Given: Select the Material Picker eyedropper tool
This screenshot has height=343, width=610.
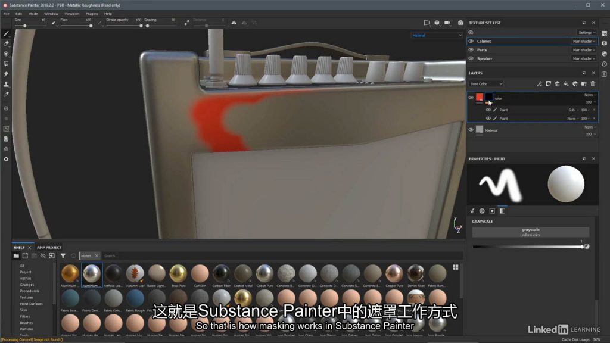Looking at the screenshot, I should 6,95.
